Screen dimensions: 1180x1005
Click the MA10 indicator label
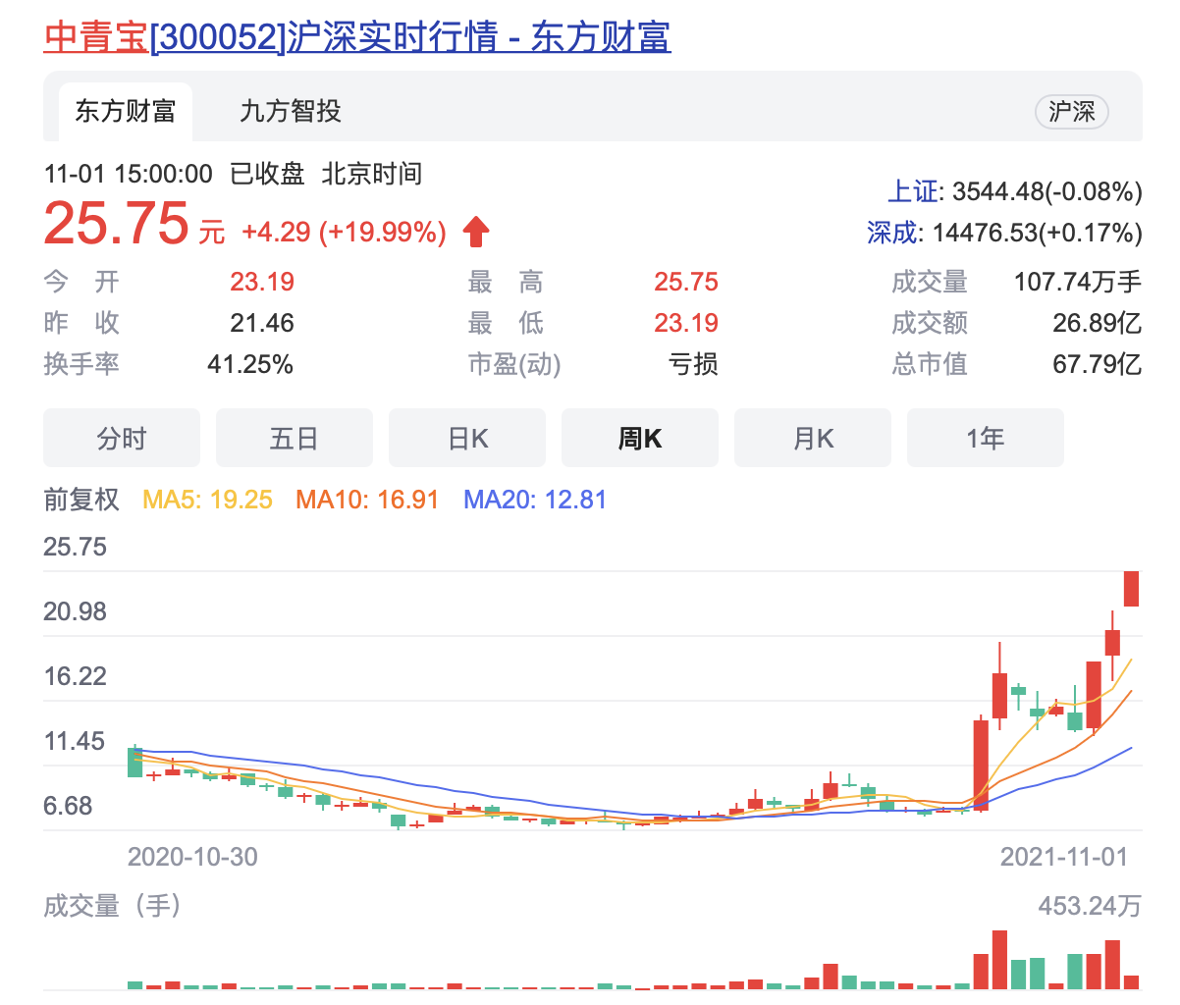pos(367,500)
